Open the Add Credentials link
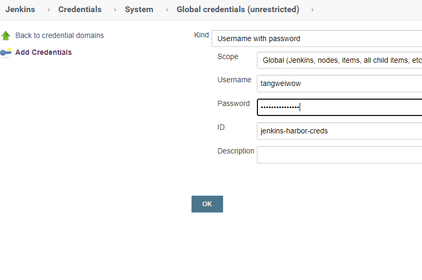This screenshot has width=422, height=280. coord(43,52)
